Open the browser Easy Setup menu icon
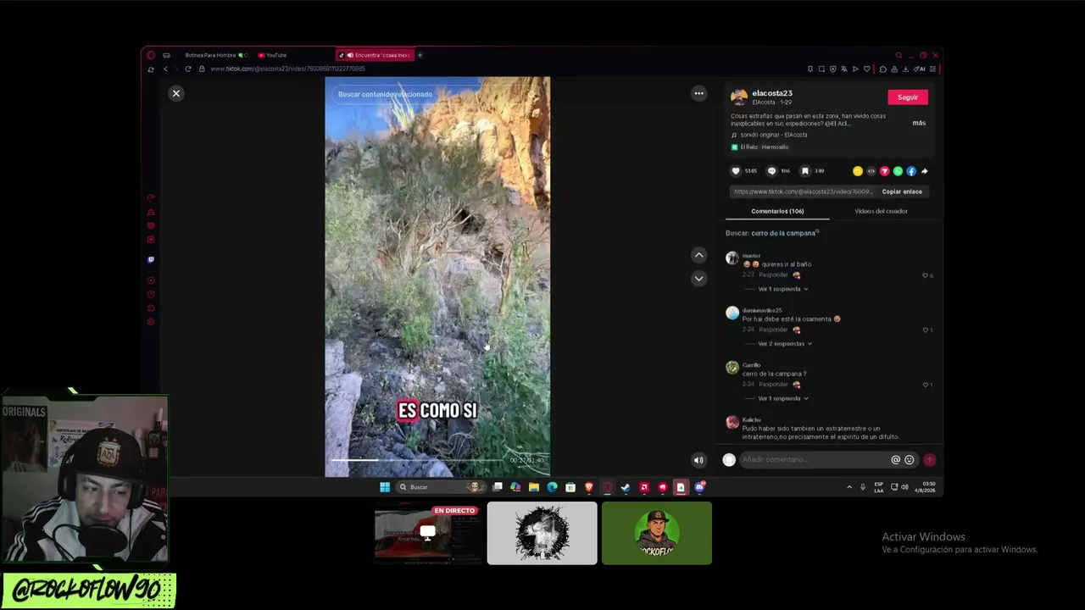The width and height of the screenshot is (1085, 610). click(x=932, y=69)
